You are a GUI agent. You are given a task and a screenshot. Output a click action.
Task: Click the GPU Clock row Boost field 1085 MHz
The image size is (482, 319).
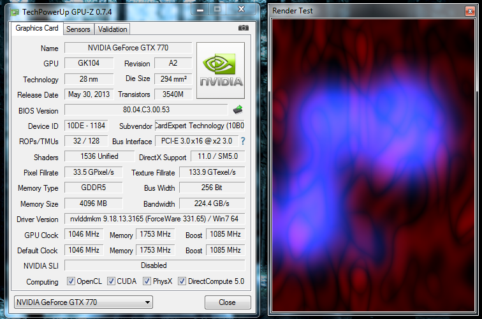(x=225, y=234)
